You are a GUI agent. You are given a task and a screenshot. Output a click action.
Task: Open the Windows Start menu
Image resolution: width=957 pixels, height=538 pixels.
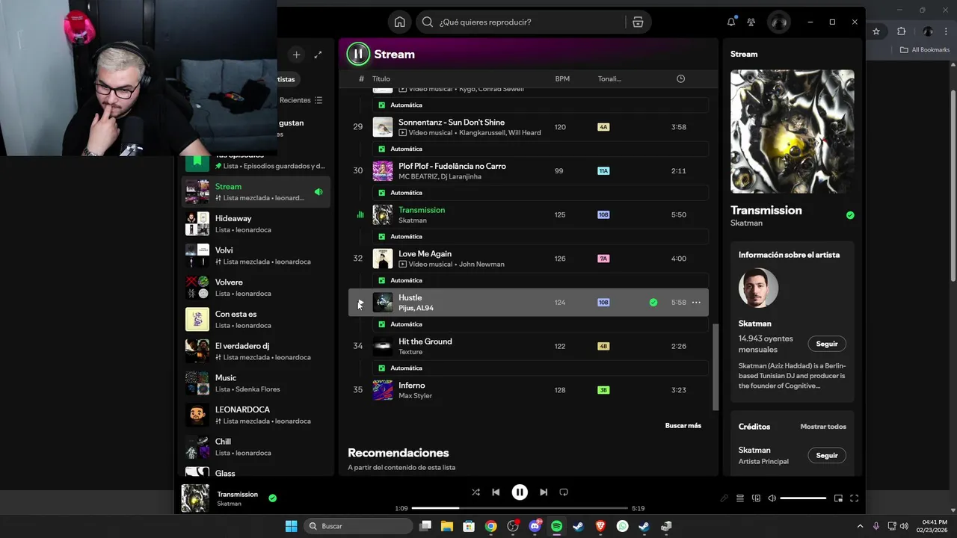pos(291,526)
